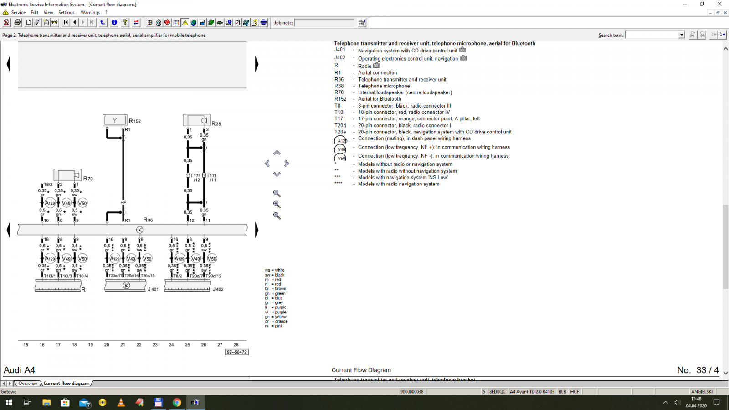Click the scroll-up arrow of the right scrollbar
Viewport: 729px width, 410px height.
point(725,49)
